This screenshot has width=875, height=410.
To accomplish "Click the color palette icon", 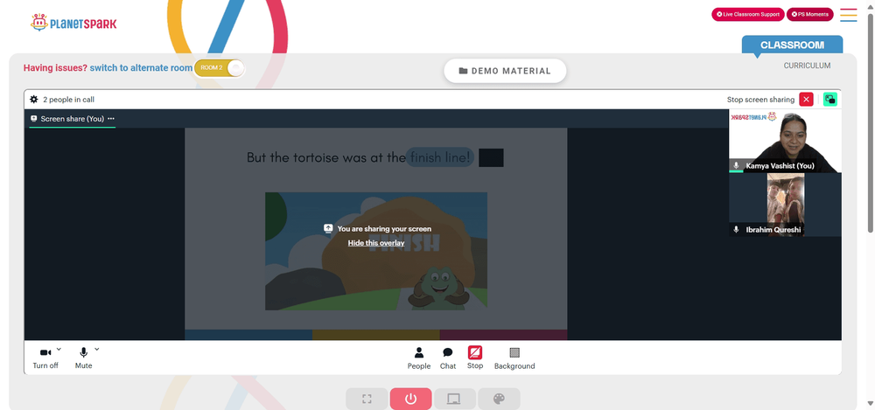I will 499,399.
